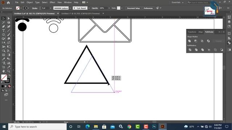The image size is (232, 130).
Task: Select the Shape Builder tool
Action: click(4, 51)
